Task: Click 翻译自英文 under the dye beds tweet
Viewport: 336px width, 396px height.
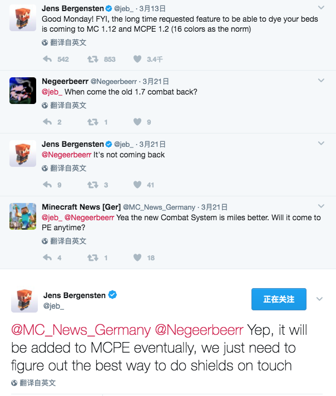Action: 64,42
